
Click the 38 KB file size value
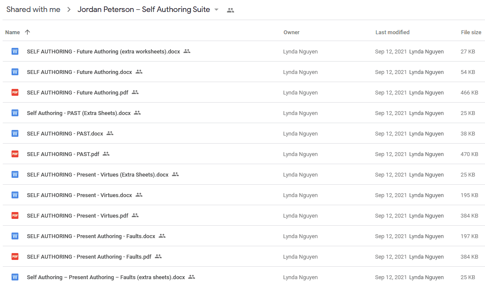468,134
